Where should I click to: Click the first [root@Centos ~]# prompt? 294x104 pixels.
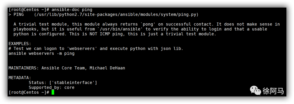click(29, 9)
